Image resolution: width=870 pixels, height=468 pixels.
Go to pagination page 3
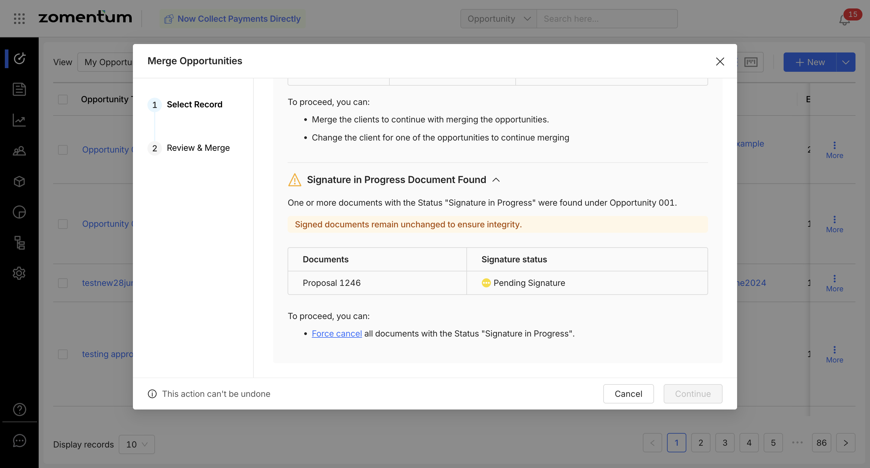[724, 442]
